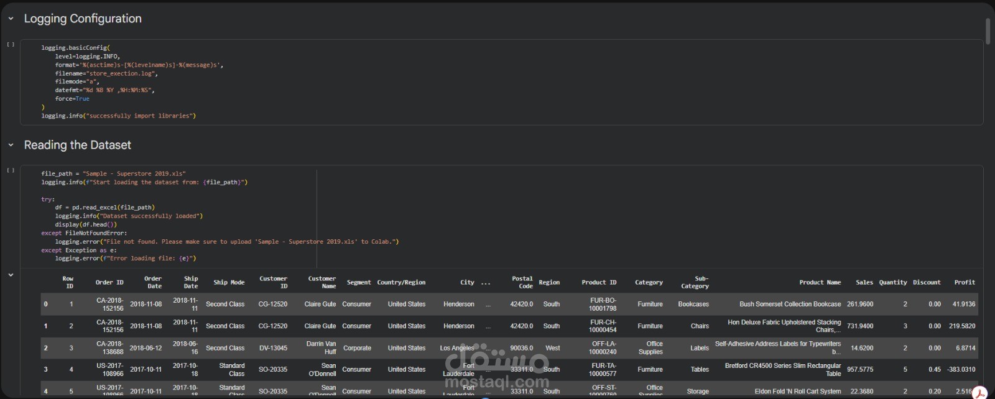The height and width of the screenshot is (399, 995).
Task: Click the Segment column header
Action: coord(359,282)
